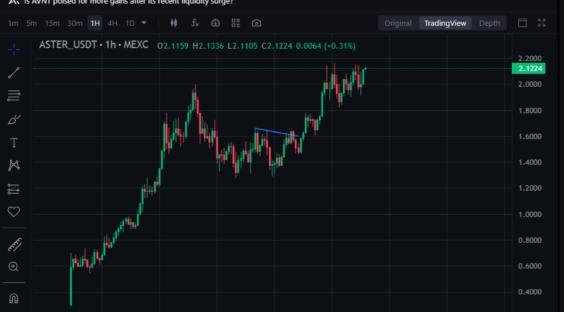Click the 2.0000 price axis label

[529, 84]
